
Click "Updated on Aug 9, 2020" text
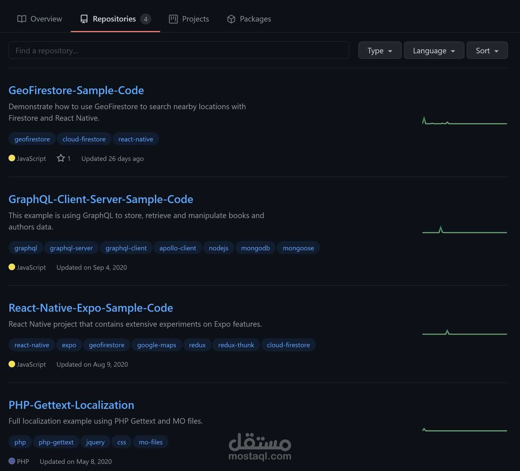[92, 364]
